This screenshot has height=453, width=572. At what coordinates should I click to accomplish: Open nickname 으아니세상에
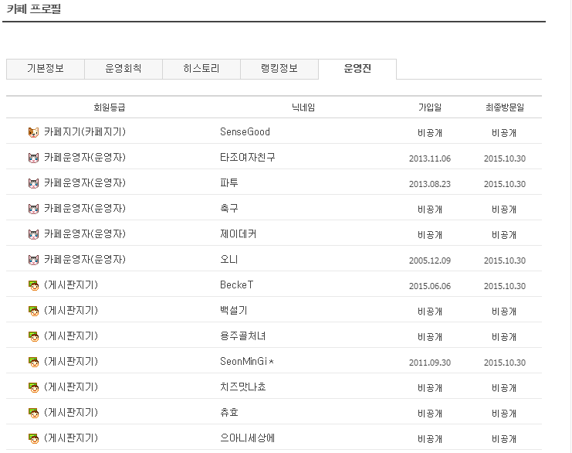coord(248,438)
